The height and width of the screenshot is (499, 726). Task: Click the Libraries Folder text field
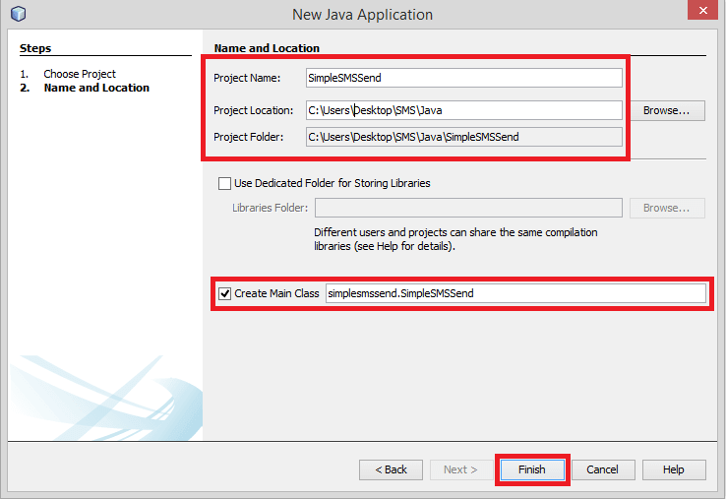(467, 208)
